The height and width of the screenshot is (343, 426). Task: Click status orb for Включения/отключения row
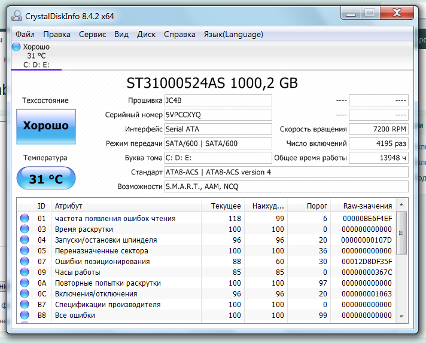pos(25,294)
